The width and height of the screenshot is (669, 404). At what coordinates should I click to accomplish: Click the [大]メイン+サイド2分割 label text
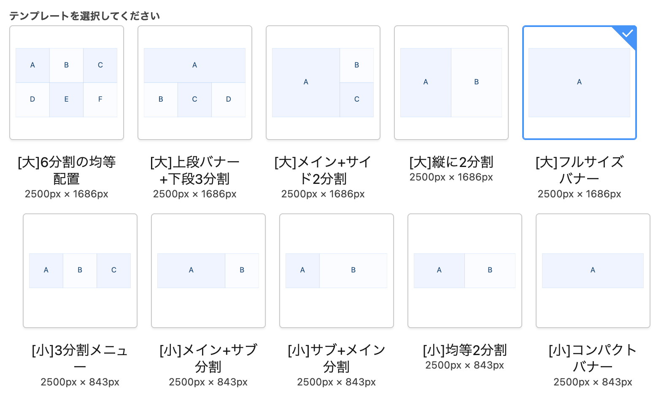click(x=323, y=170)
